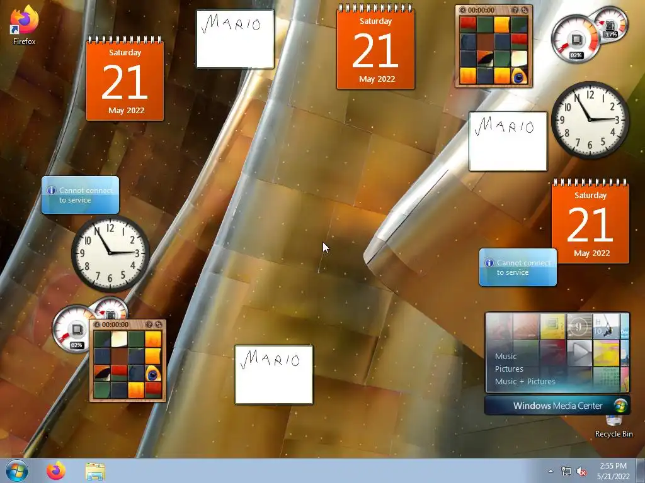
Task: Click calendar partly covered by the weather gadget
Action: click(591, 221)
